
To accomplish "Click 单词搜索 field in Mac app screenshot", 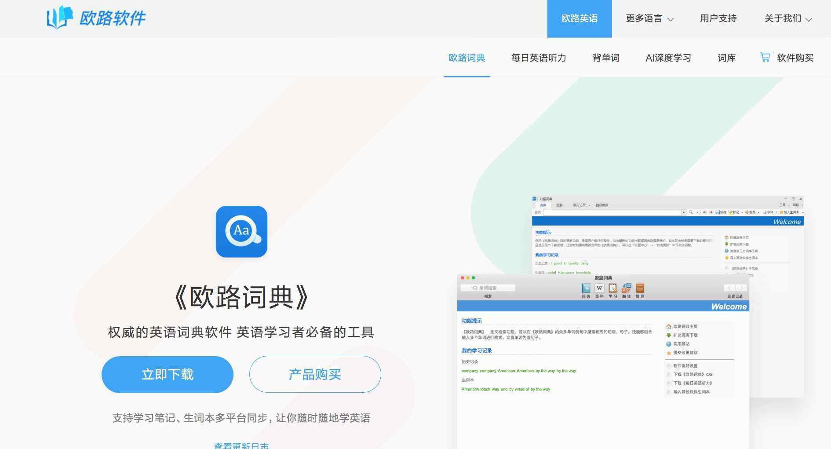I will [x=488, y=288].
